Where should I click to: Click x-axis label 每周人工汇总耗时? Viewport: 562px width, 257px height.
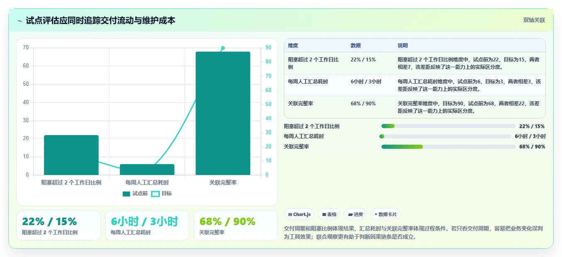[x=147, y=182]
